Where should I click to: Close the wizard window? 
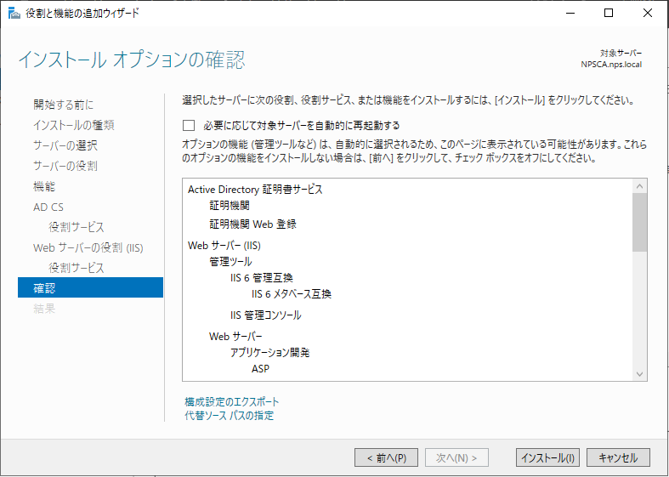coord(647,14)
